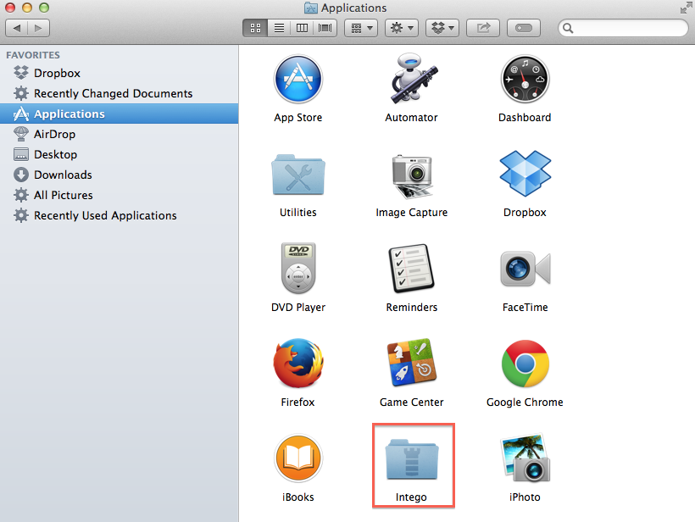Select the DVD Player remote icon
The image size is (695, 522).
click(x=297, y=268)
